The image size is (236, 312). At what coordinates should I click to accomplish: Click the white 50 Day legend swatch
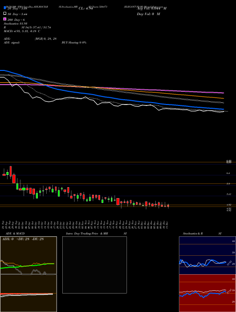point(5,14)
